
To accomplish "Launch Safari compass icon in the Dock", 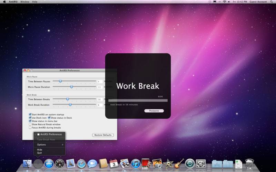I will coord(81,164).
